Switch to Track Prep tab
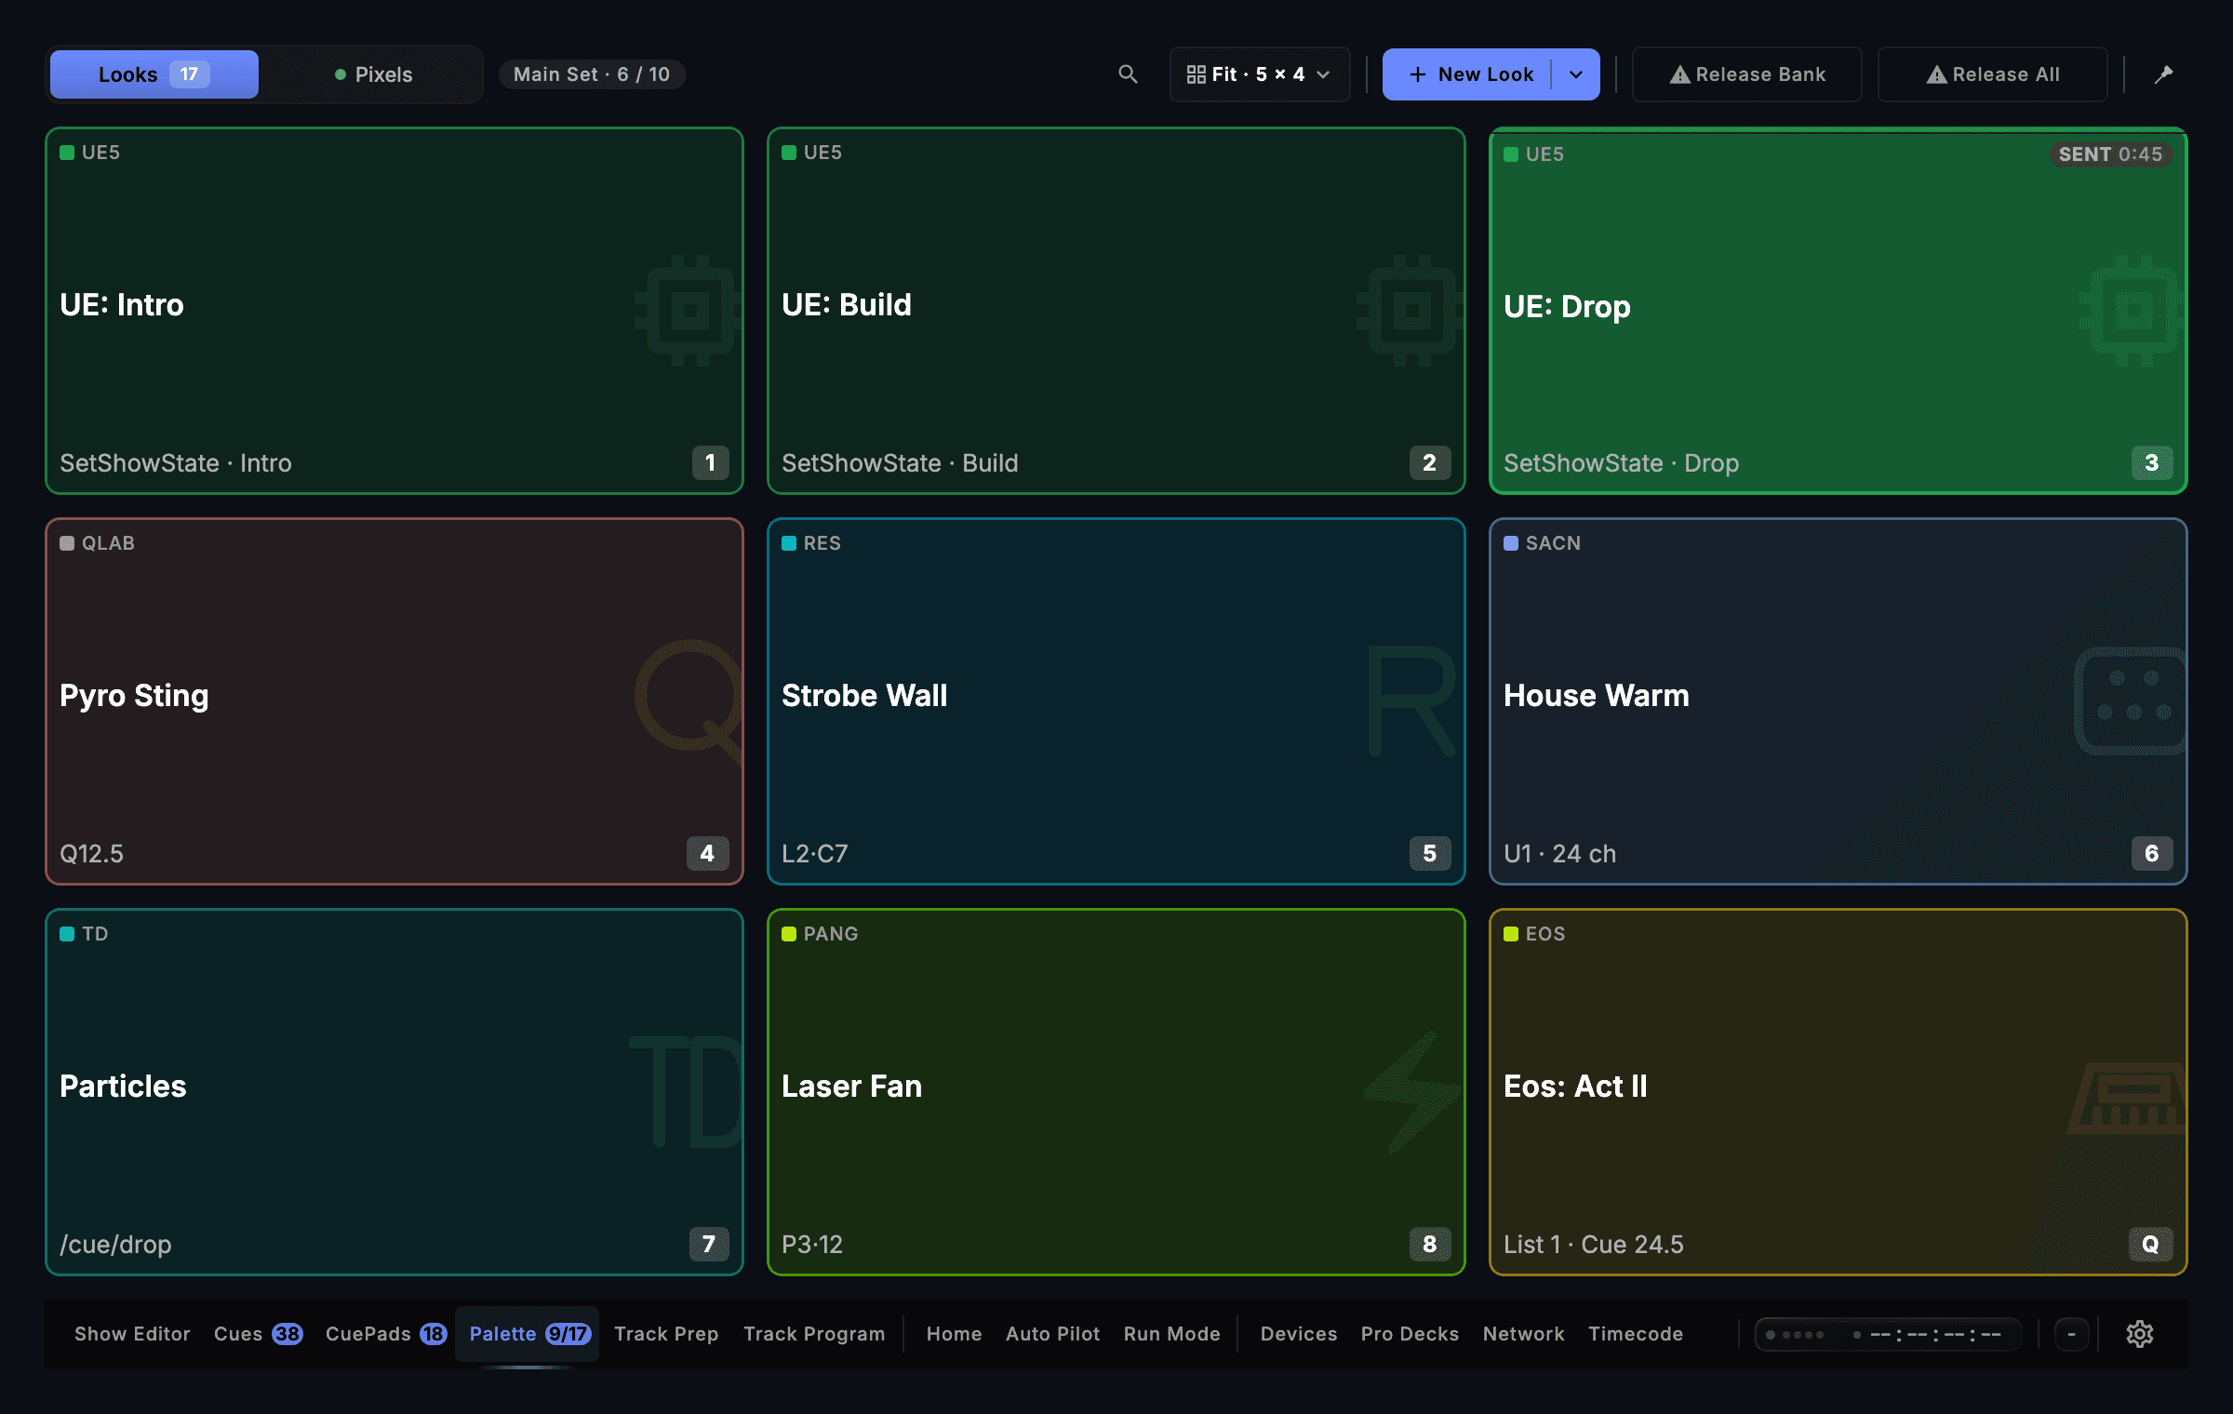Screen dimensions: 2233x1414 click(x=666, y=1334)
